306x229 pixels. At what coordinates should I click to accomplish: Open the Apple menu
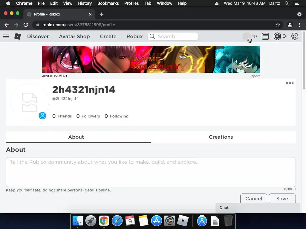8,3
